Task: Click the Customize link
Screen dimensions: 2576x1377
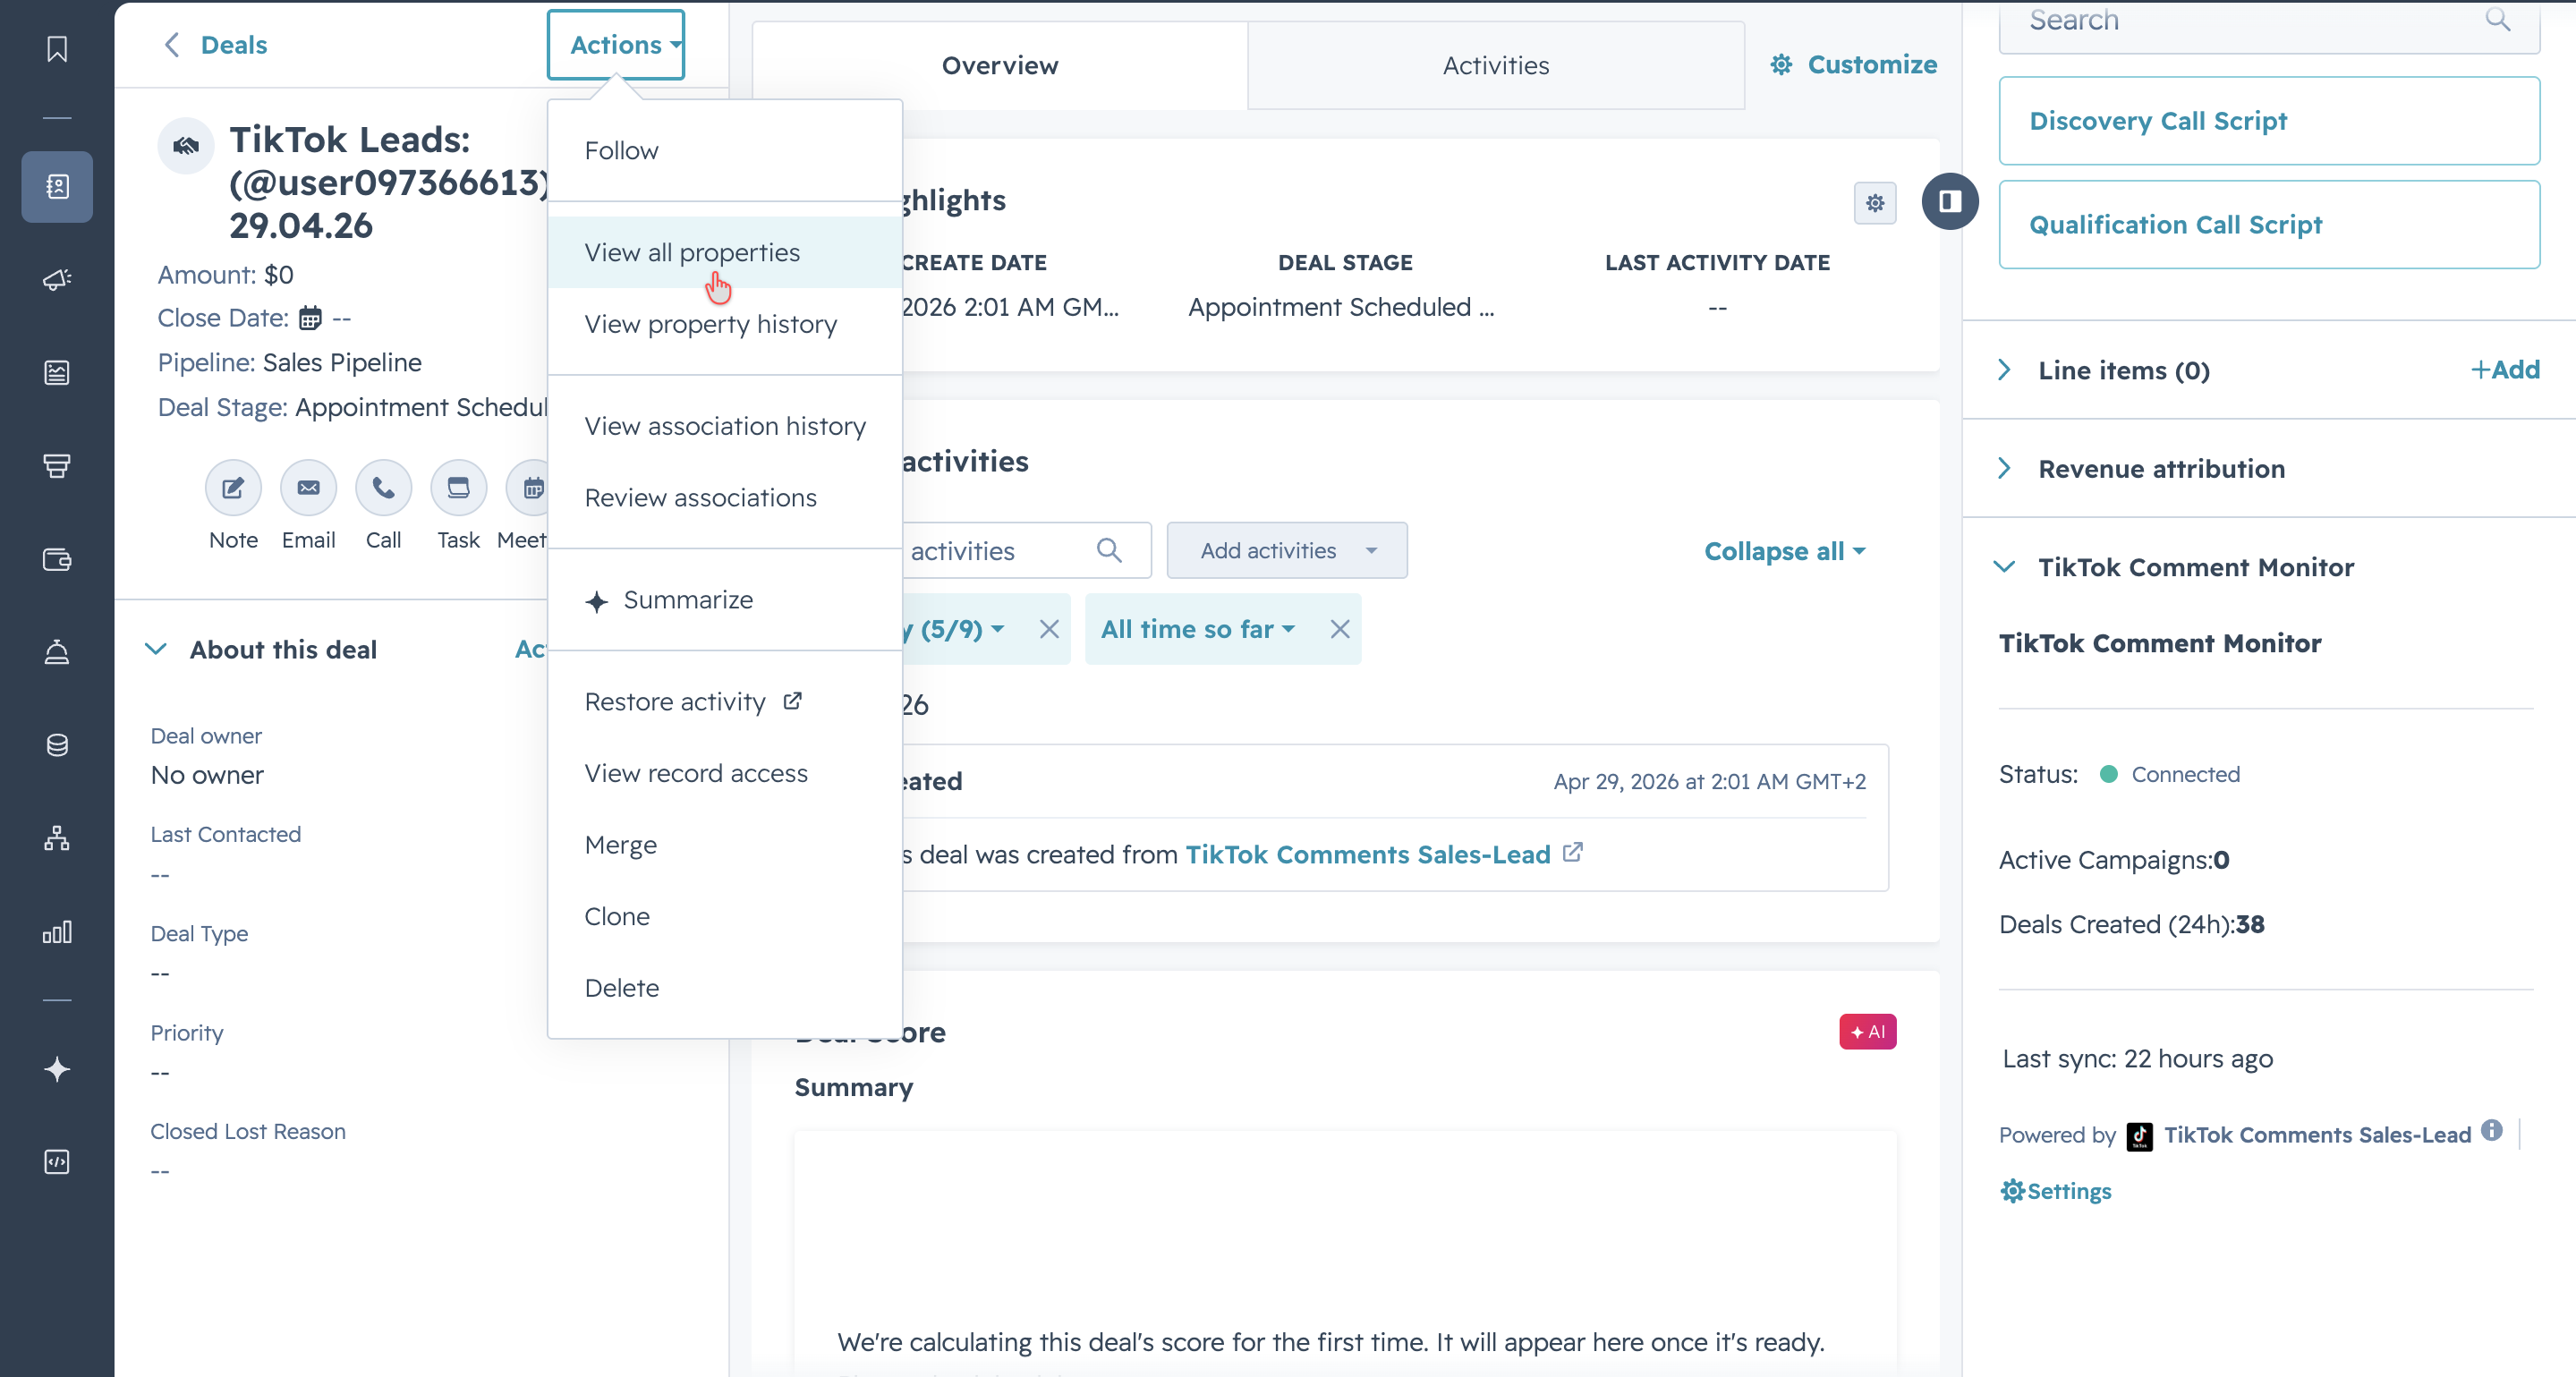Action: click(x=1853, y=65)
